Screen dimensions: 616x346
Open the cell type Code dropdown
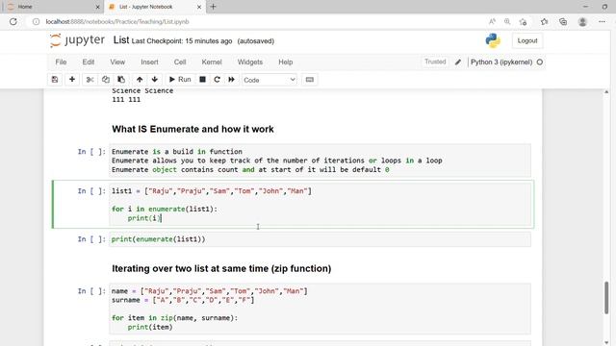click(269, 80)
